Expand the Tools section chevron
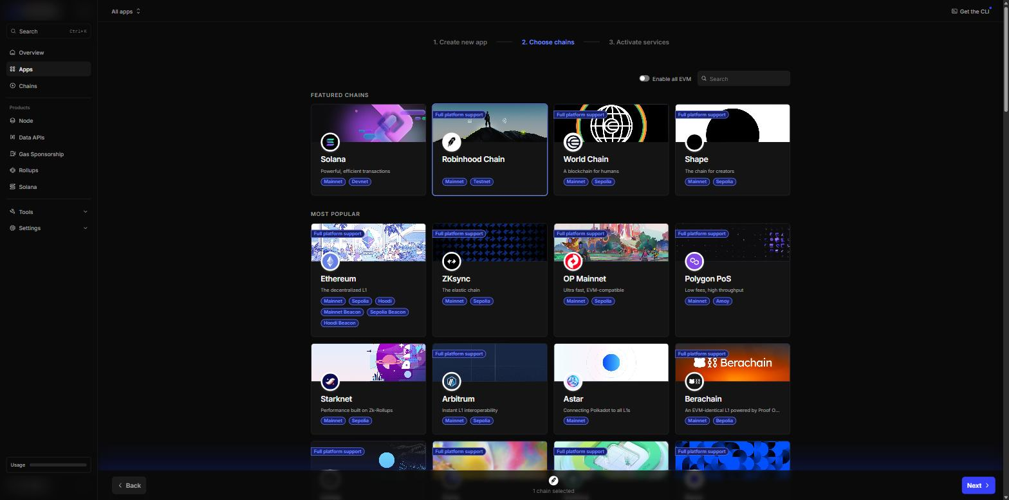Screen dimensions: 1009x500 coord(85,211)
